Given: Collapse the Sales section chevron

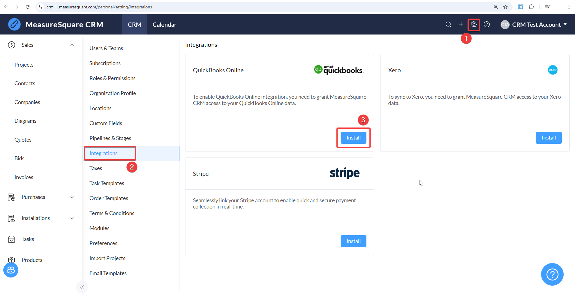Looking at the screenshot, I should (x=72, y=45).
